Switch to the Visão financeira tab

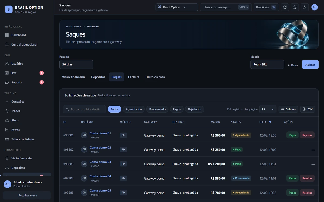73,77
